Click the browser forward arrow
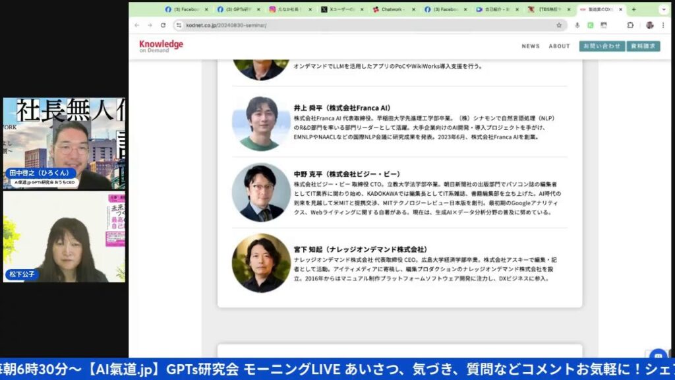 tap(150, 25)
